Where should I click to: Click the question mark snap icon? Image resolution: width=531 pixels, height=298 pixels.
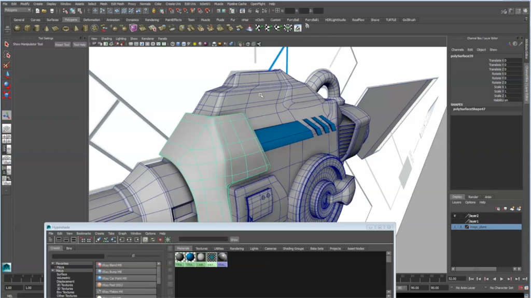click(146, 11)
